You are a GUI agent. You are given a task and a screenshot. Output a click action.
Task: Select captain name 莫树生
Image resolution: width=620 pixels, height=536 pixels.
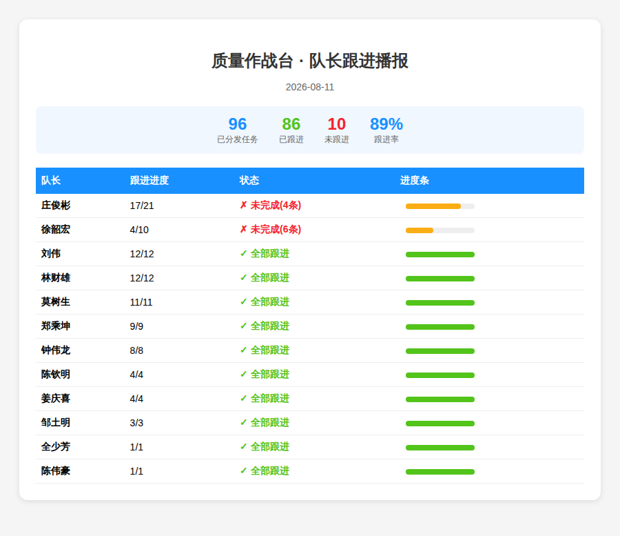[56, 302]
